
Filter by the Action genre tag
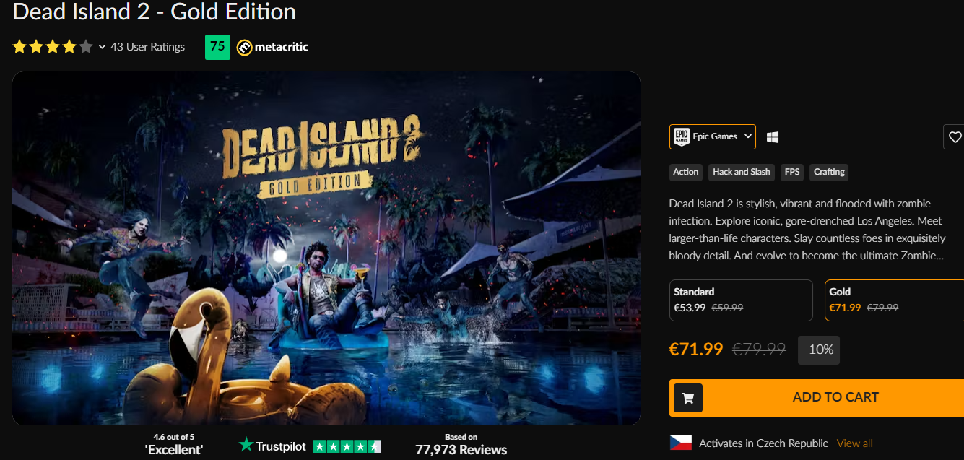[685, 172]
